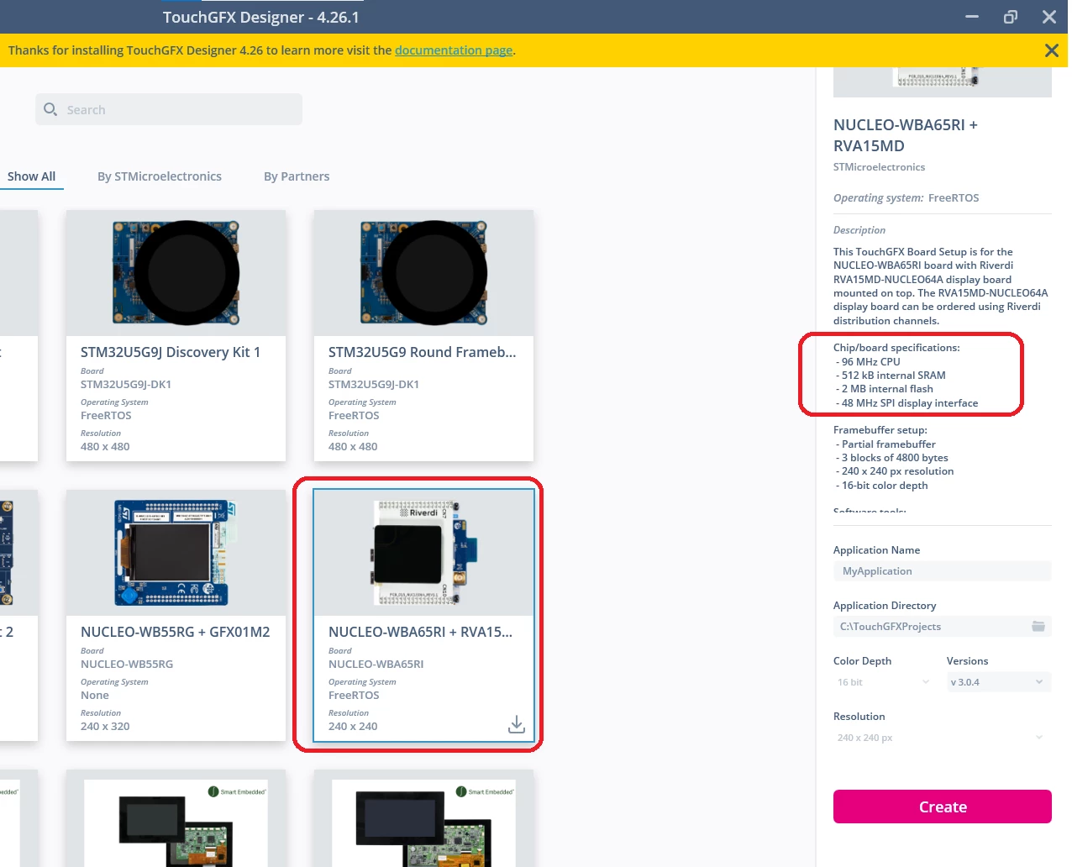Click the search magnifier icon
The image size is (1072, 867).
(x=50, y=109)
